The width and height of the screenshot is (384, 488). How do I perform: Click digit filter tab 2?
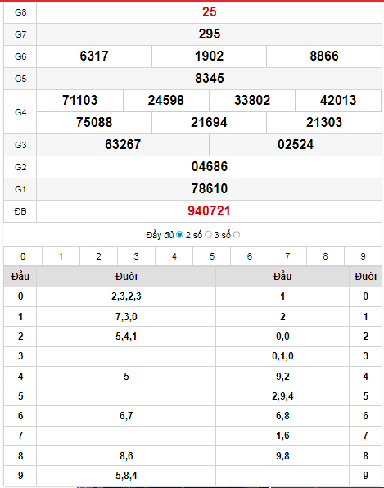[x=98, y=256]
